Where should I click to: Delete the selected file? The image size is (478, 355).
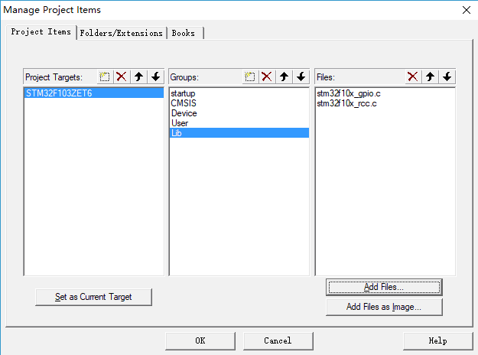(413, 77)
